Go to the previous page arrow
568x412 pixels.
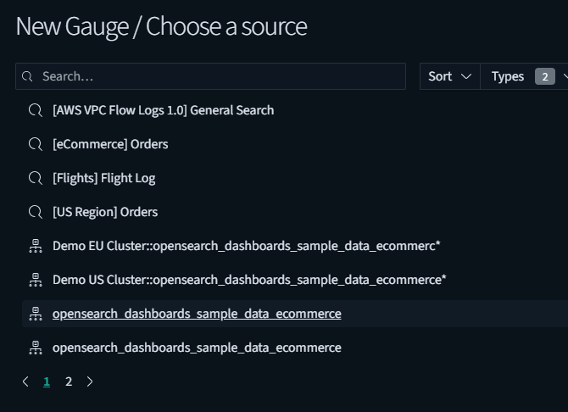click(25, 381)
